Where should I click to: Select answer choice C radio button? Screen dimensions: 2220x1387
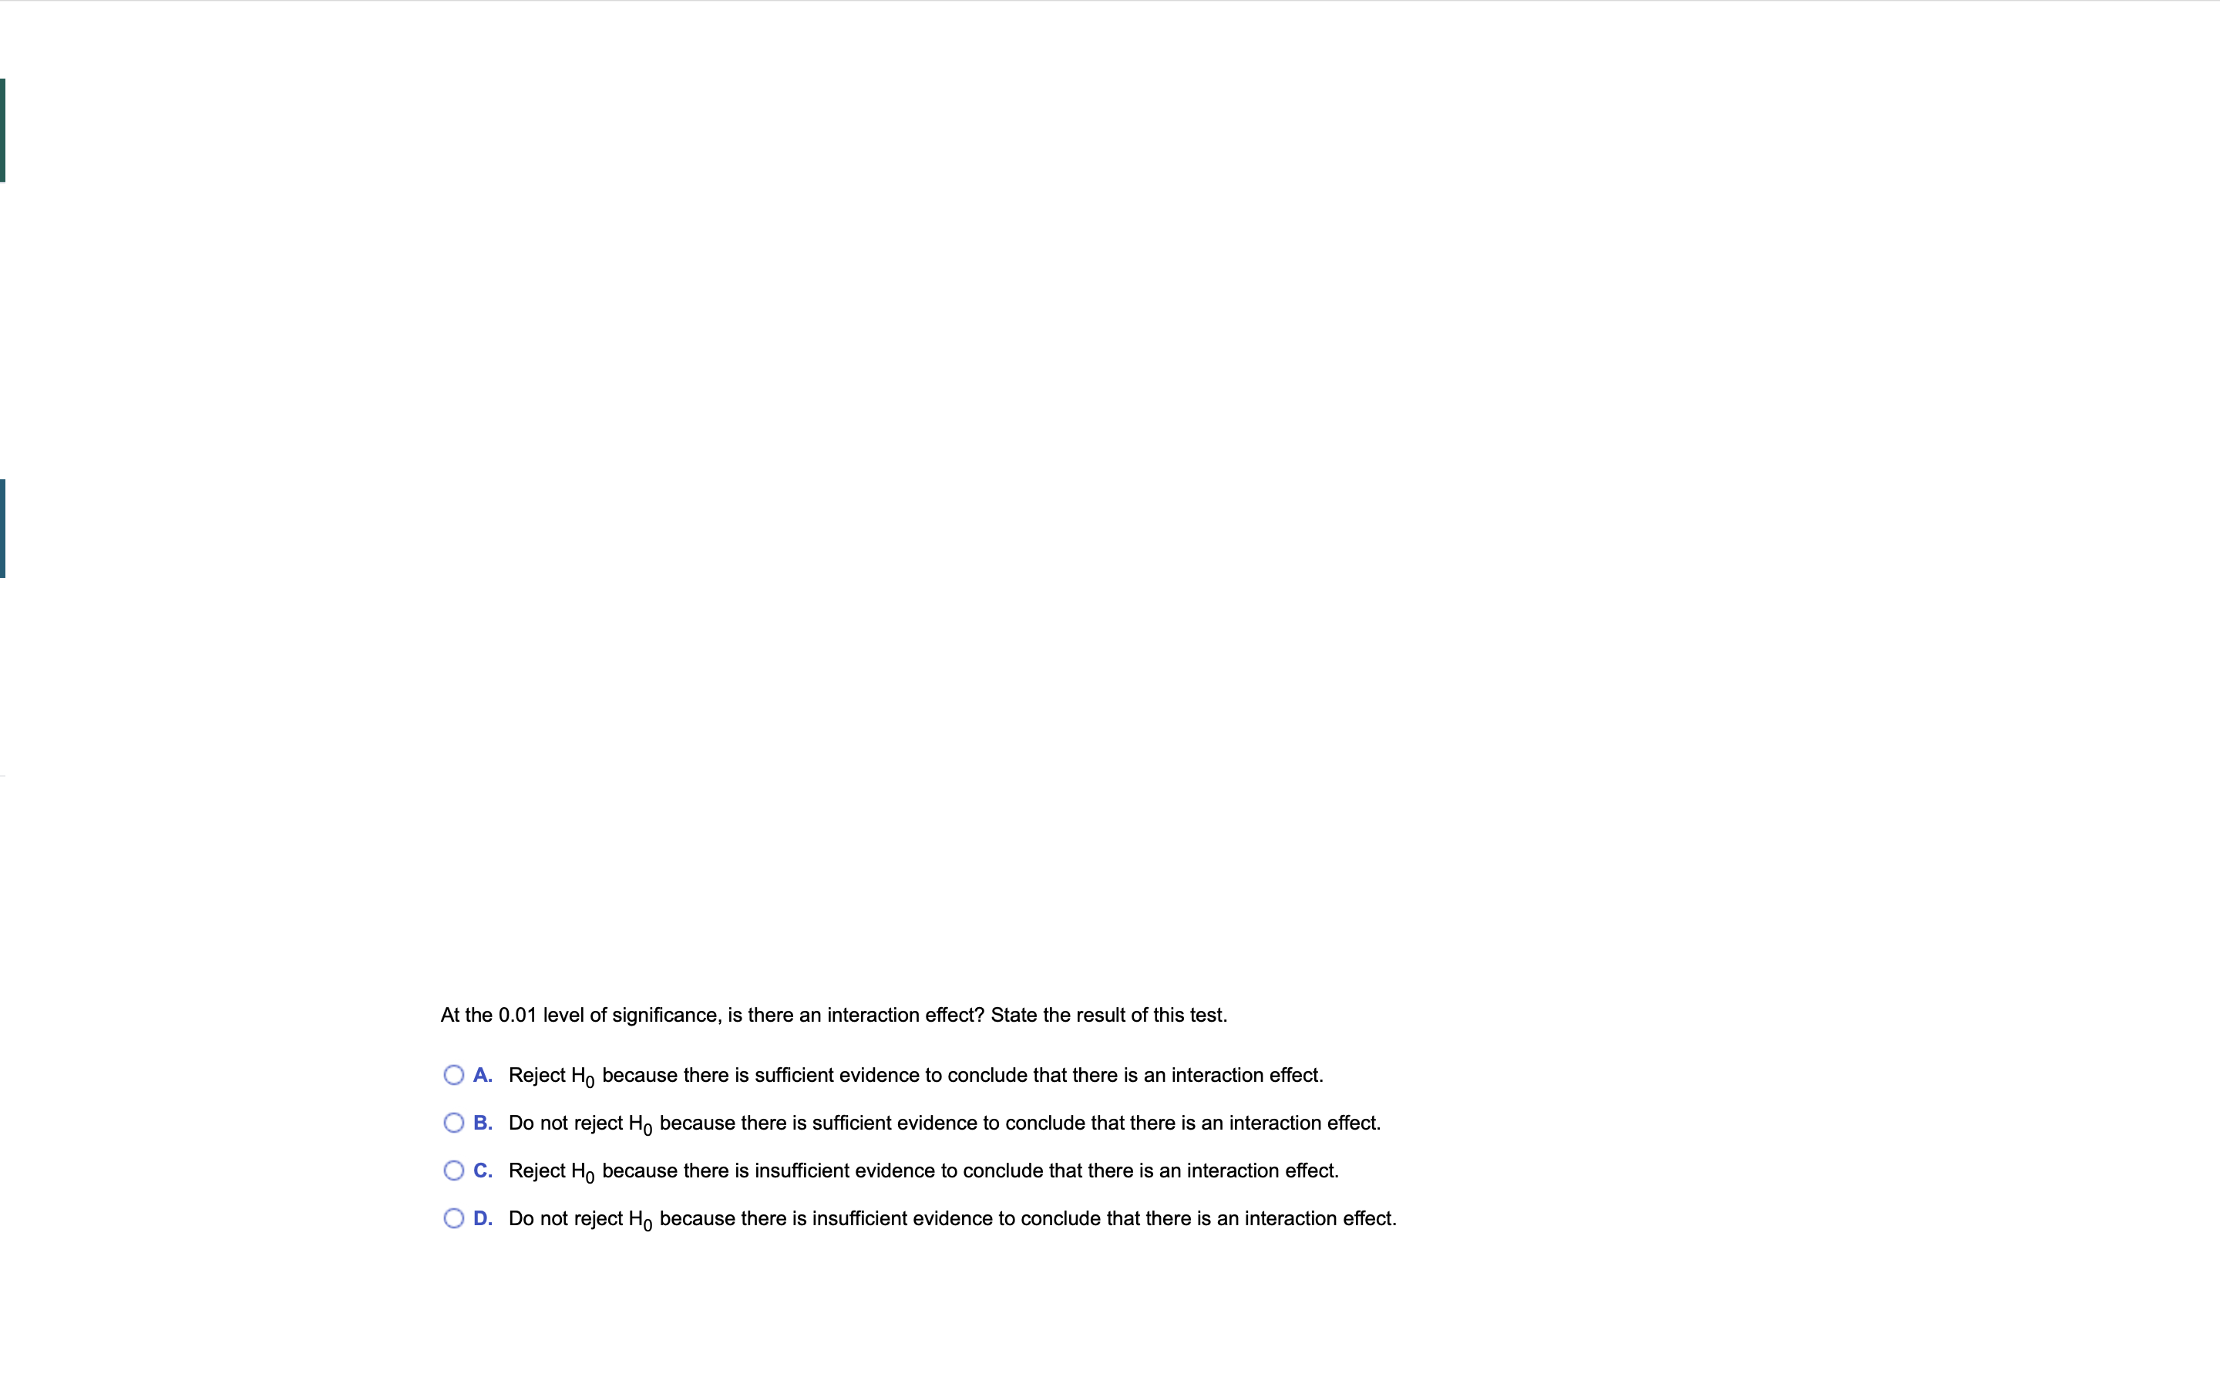[x=453, y=1170]
